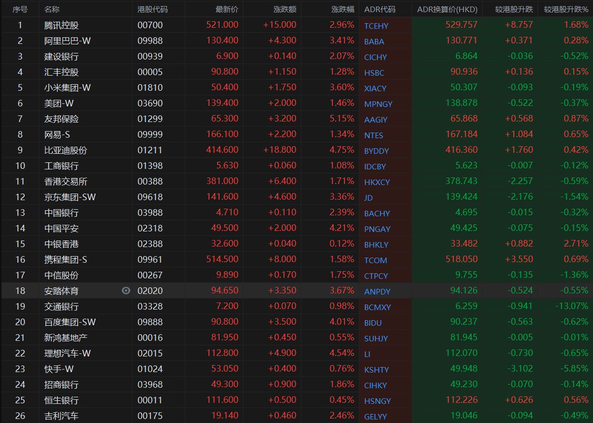The height and width of the screenshot is (423, 593).
Task: Select the 小米集团-W stock name
Action: pyautogui.click(x=68, y=88)
